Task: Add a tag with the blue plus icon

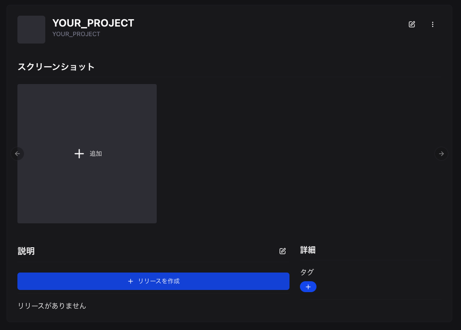Action: click(x=308, y=286)
